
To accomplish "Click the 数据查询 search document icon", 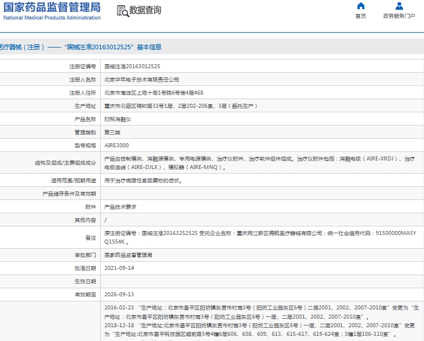I will pyautogui.click(x=123, y=11).
